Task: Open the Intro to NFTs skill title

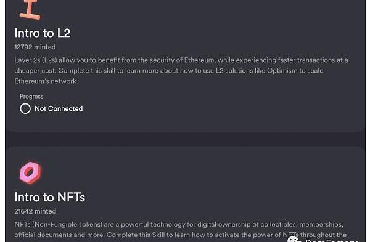Action: (50, 197)
